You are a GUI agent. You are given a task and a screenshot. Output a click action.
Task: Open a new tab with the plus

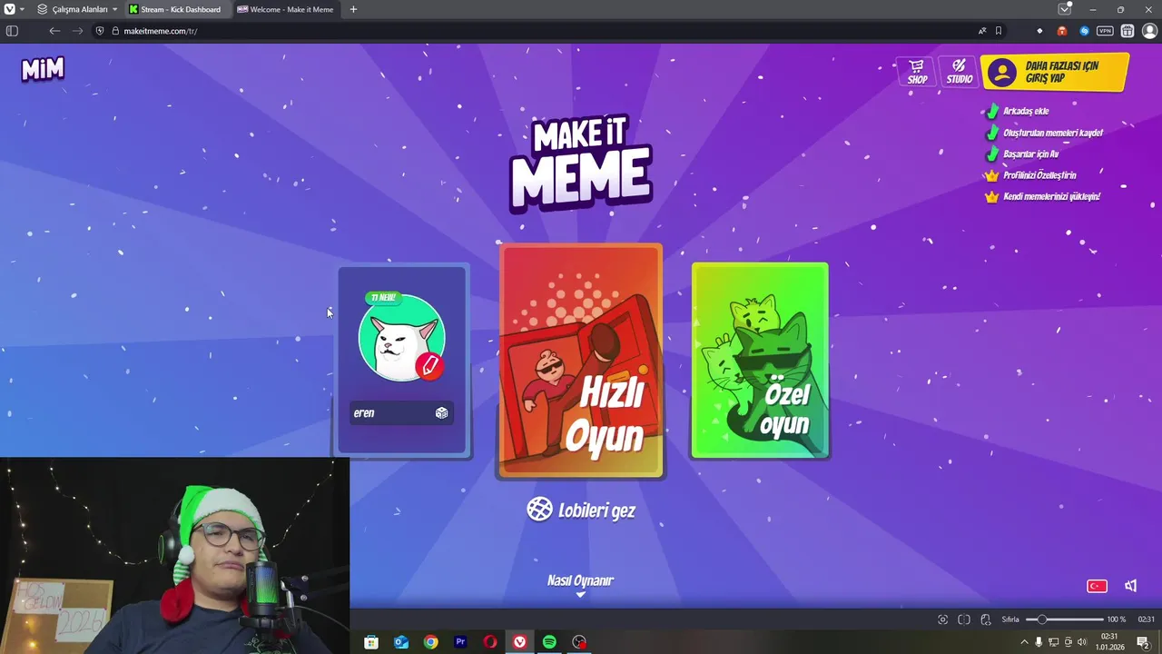[353, 9]
